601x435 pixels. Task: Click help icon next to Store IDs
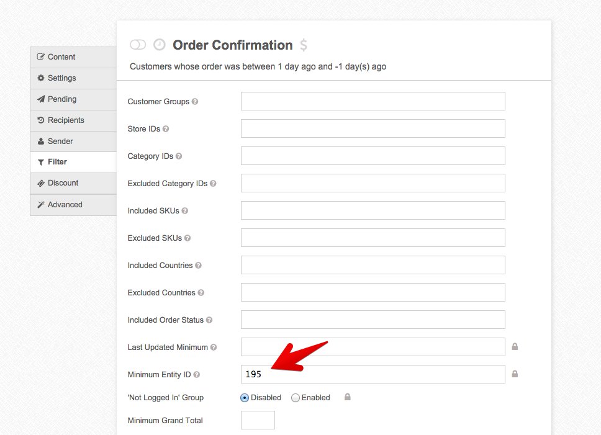point(166,129)
